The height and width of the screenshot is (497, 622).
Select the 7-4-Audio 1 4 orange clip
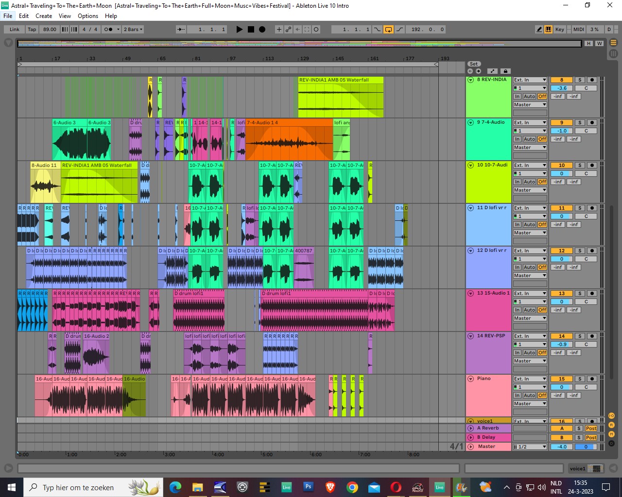coord(289,139)
